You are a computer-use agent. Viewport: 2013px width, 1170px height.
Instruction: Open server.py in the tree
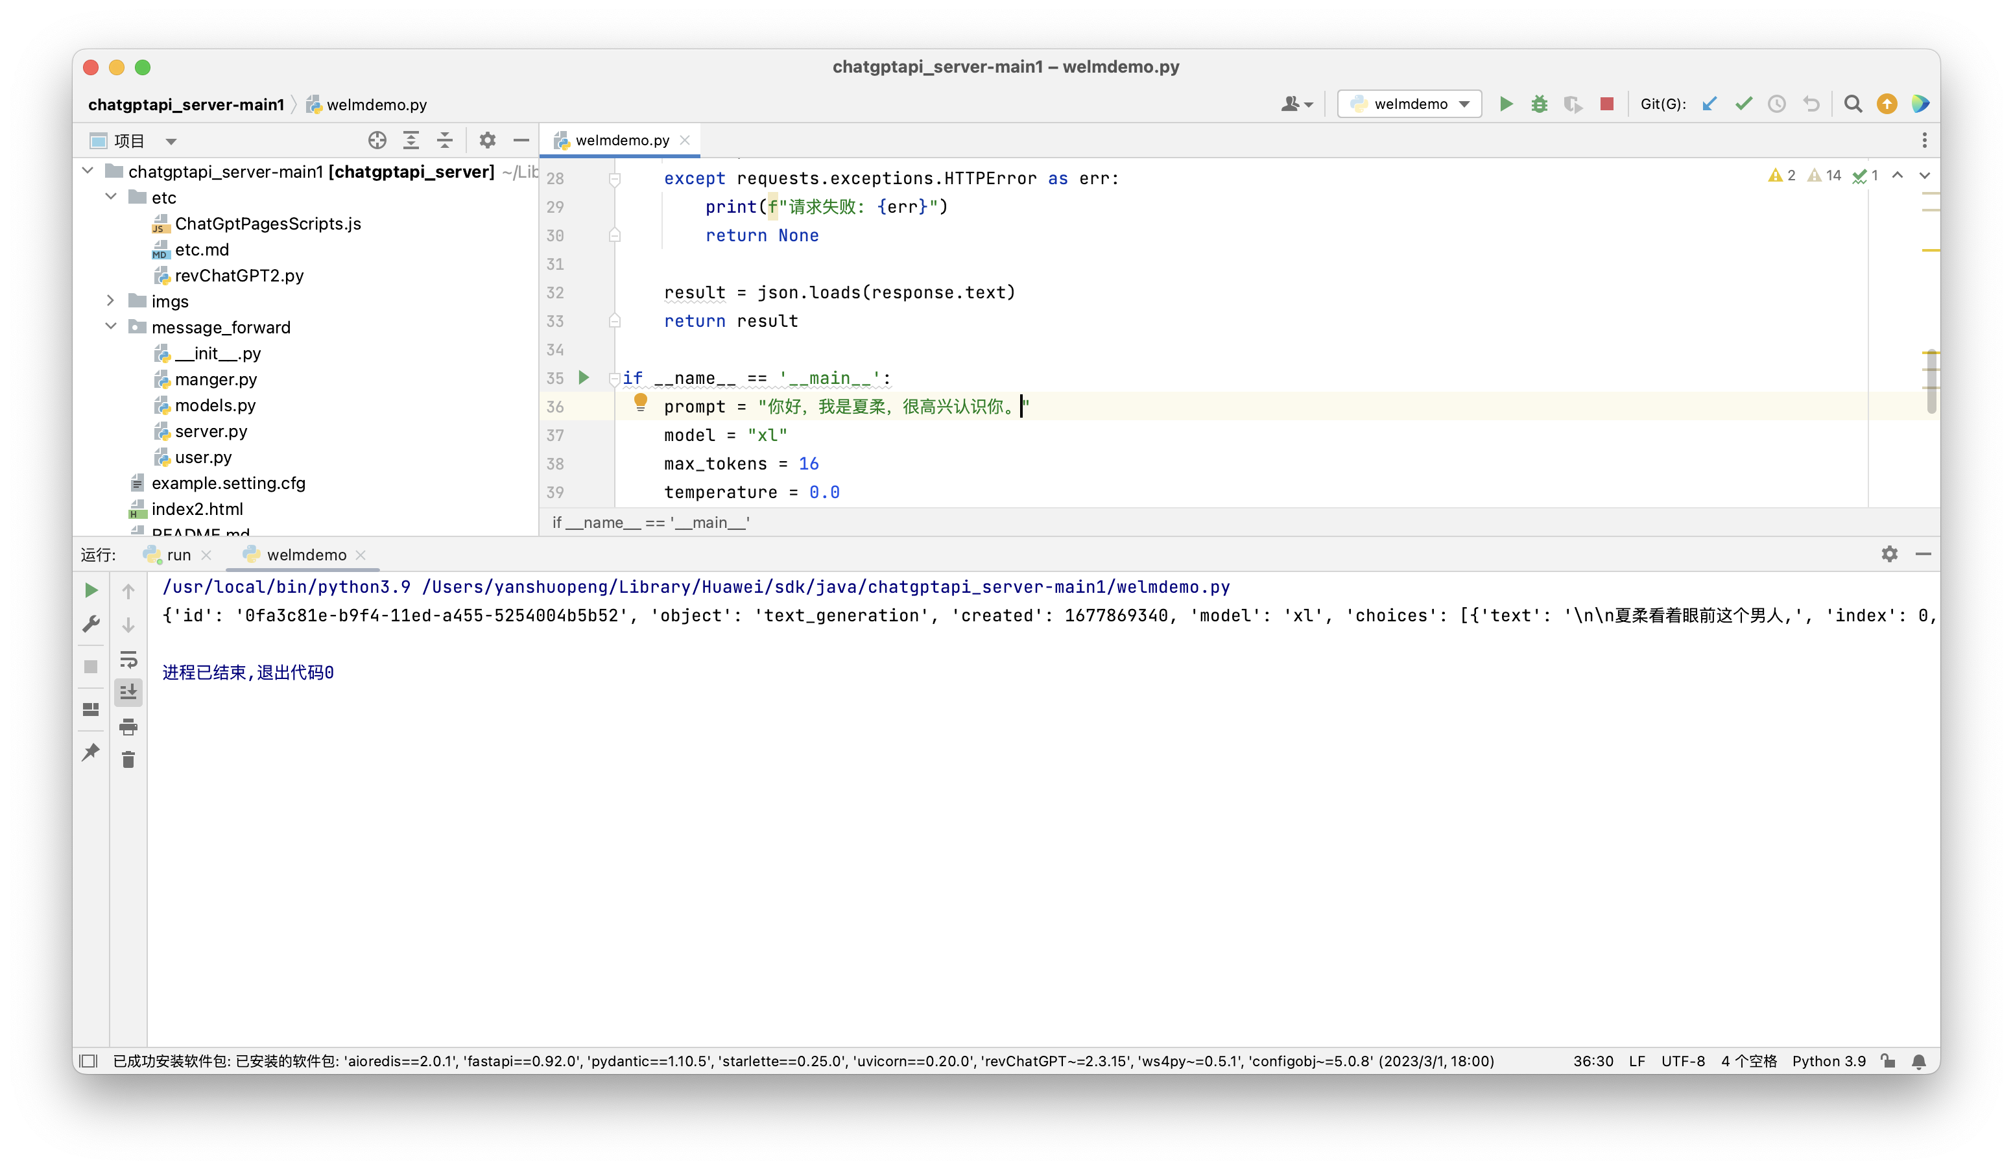(x=211, y=431)
